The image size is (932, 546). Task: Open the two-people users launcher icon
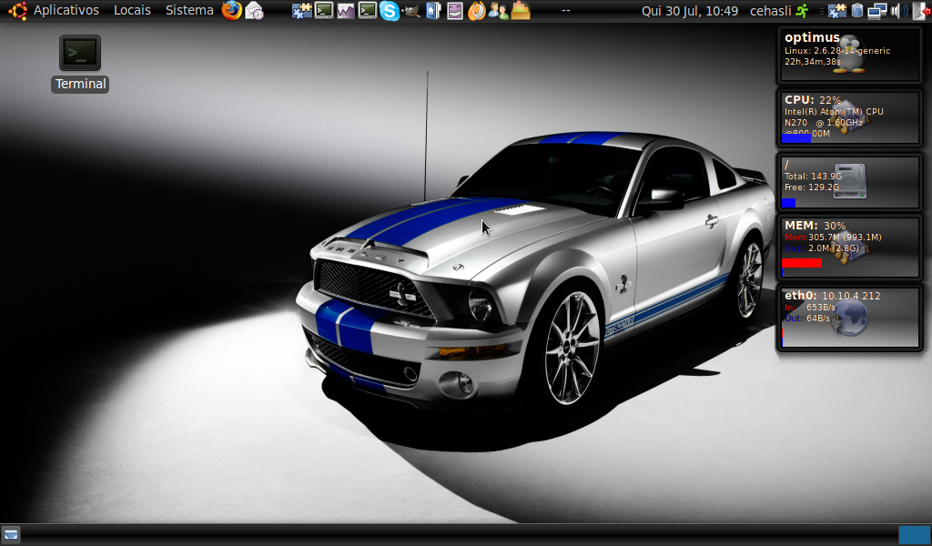pyautogui.click(x=498, y=11)
